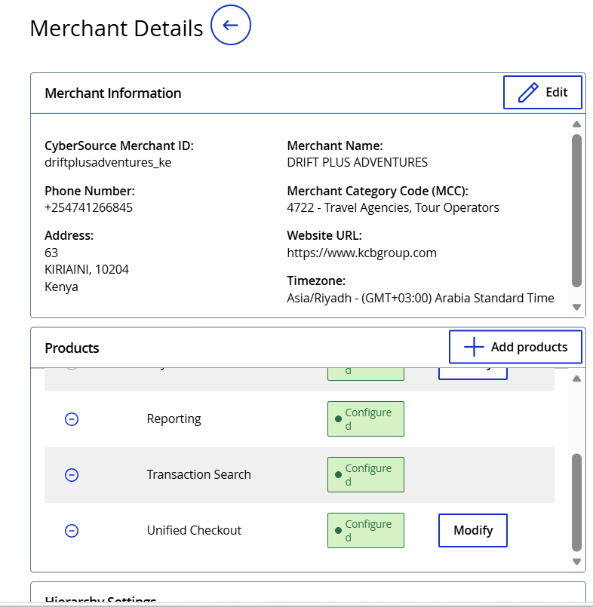Click Products panel scroll up arrow
The width and height of the screenshot is (593, 607).
576,379
